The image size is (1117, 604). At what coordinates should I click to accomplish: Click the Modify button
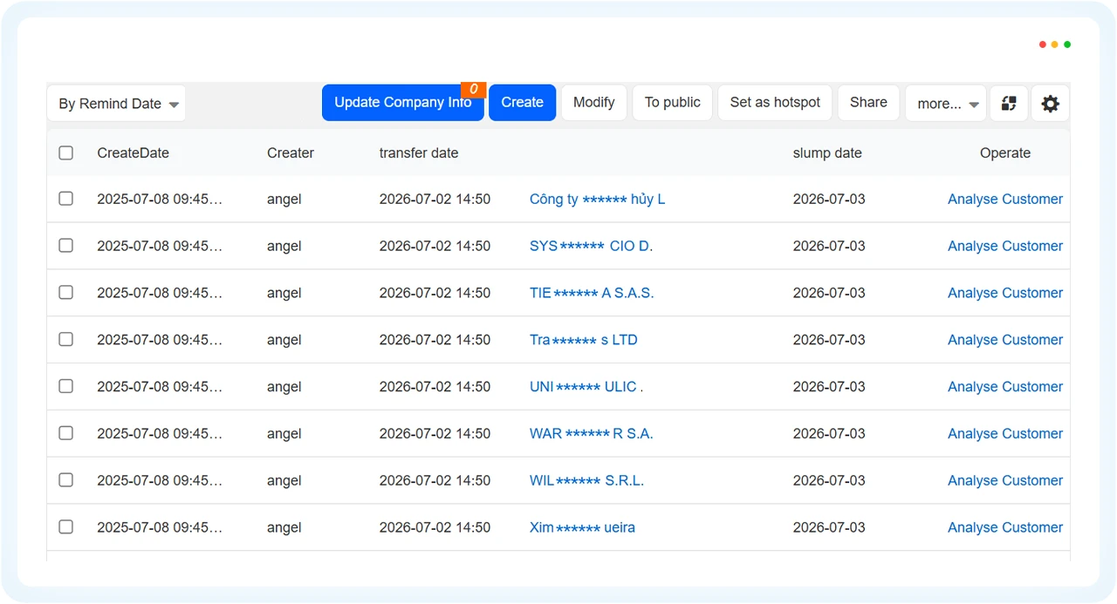click(x=594, y=103)
